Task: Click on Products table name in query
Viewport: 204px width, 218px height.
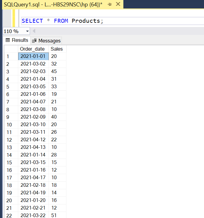Action: (86, 21)
